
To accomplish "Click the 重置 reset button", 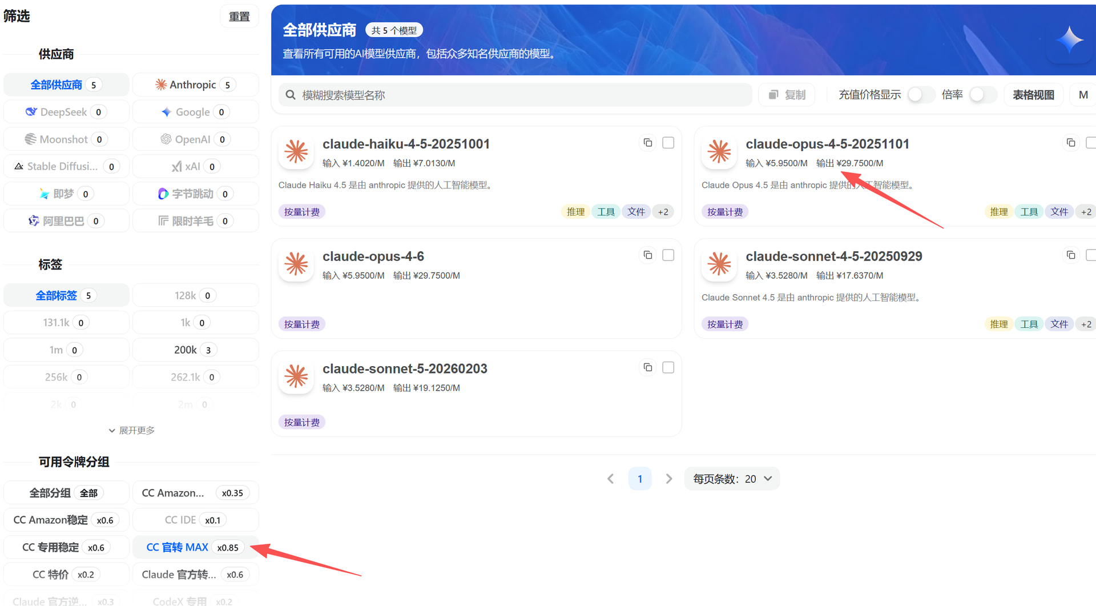I will point(239,17).
